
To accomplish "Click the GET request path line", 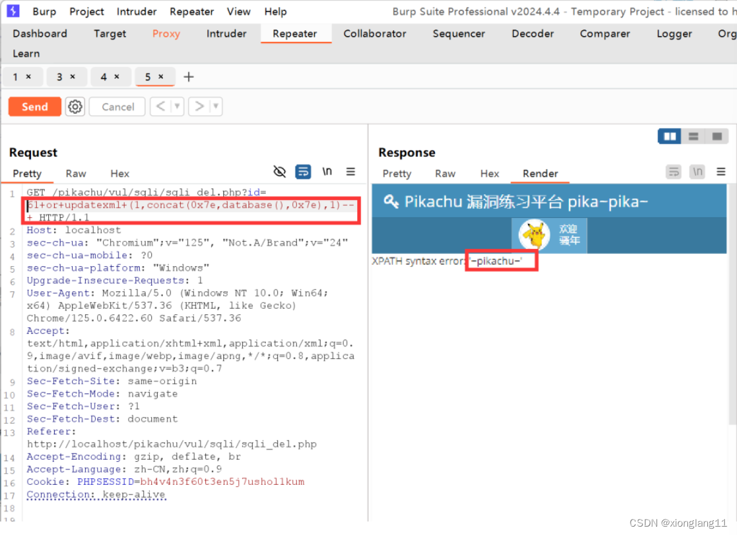I will (146, 192).
